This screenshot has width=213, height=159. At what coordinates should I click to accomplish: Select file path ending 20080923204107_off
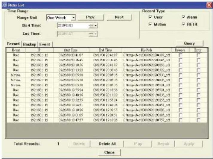[x=147, y=55]
